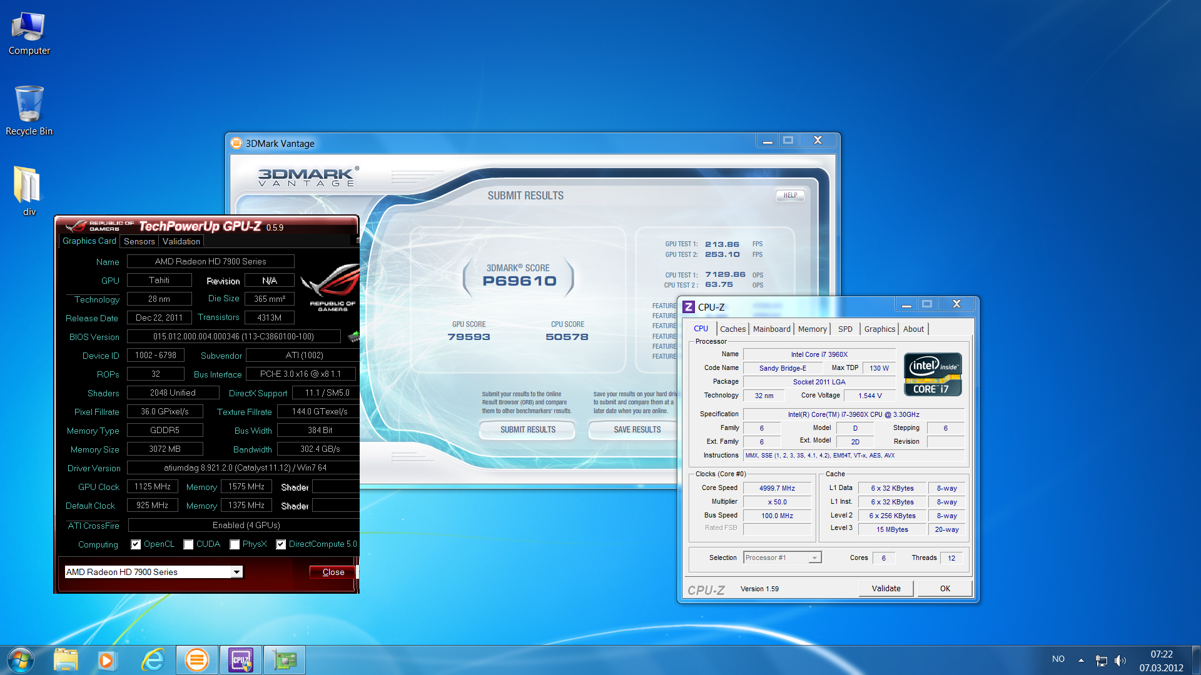Screen dimensions: 1201x675
Task: Click the Memory Size value 3072 MB
Action: (165, 449)
